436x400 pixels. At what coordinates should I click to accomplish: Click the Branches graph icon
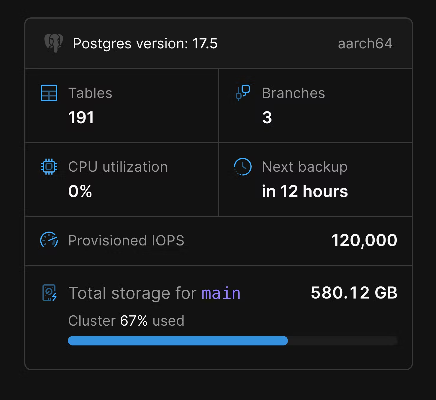pos(242,93)
